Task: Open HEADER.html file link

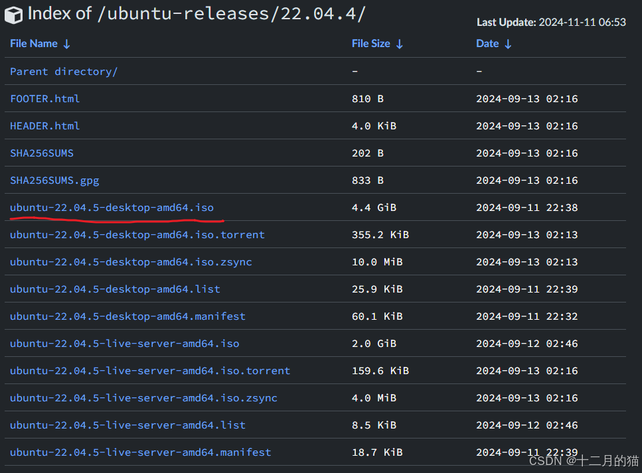Action: click(x=44, y=126)
